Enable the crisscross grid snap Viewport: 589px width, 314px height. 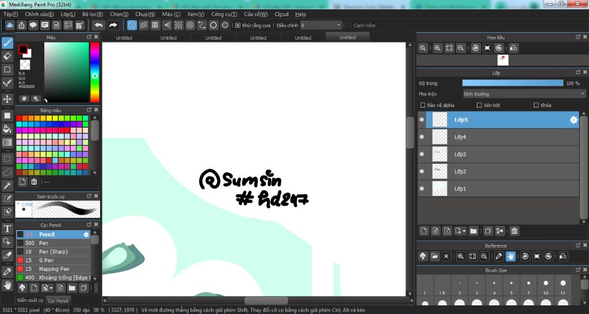(155, 25)
